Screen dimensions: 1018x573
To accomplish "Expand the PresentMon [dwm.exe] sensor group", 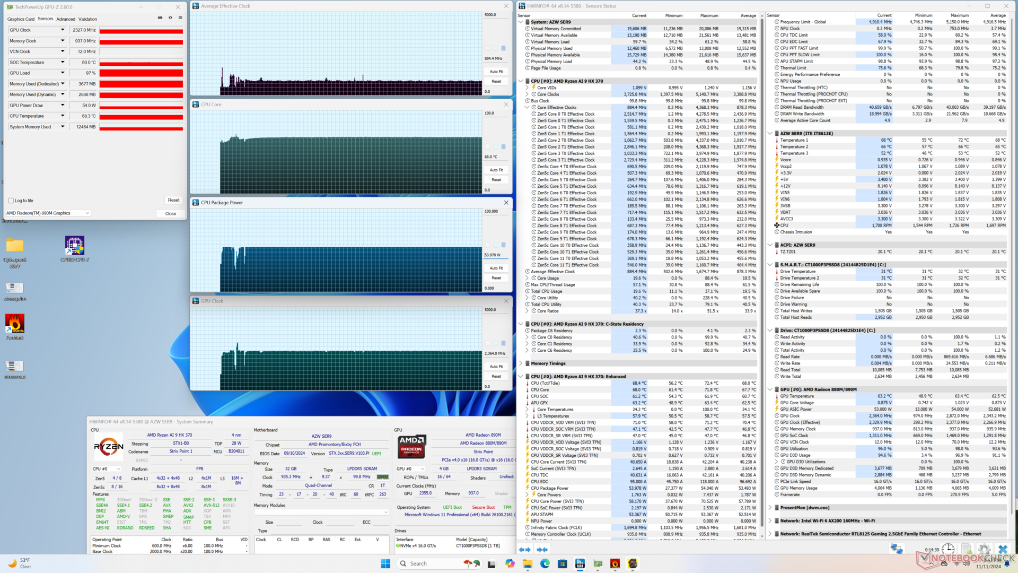I will coord(770,508).
